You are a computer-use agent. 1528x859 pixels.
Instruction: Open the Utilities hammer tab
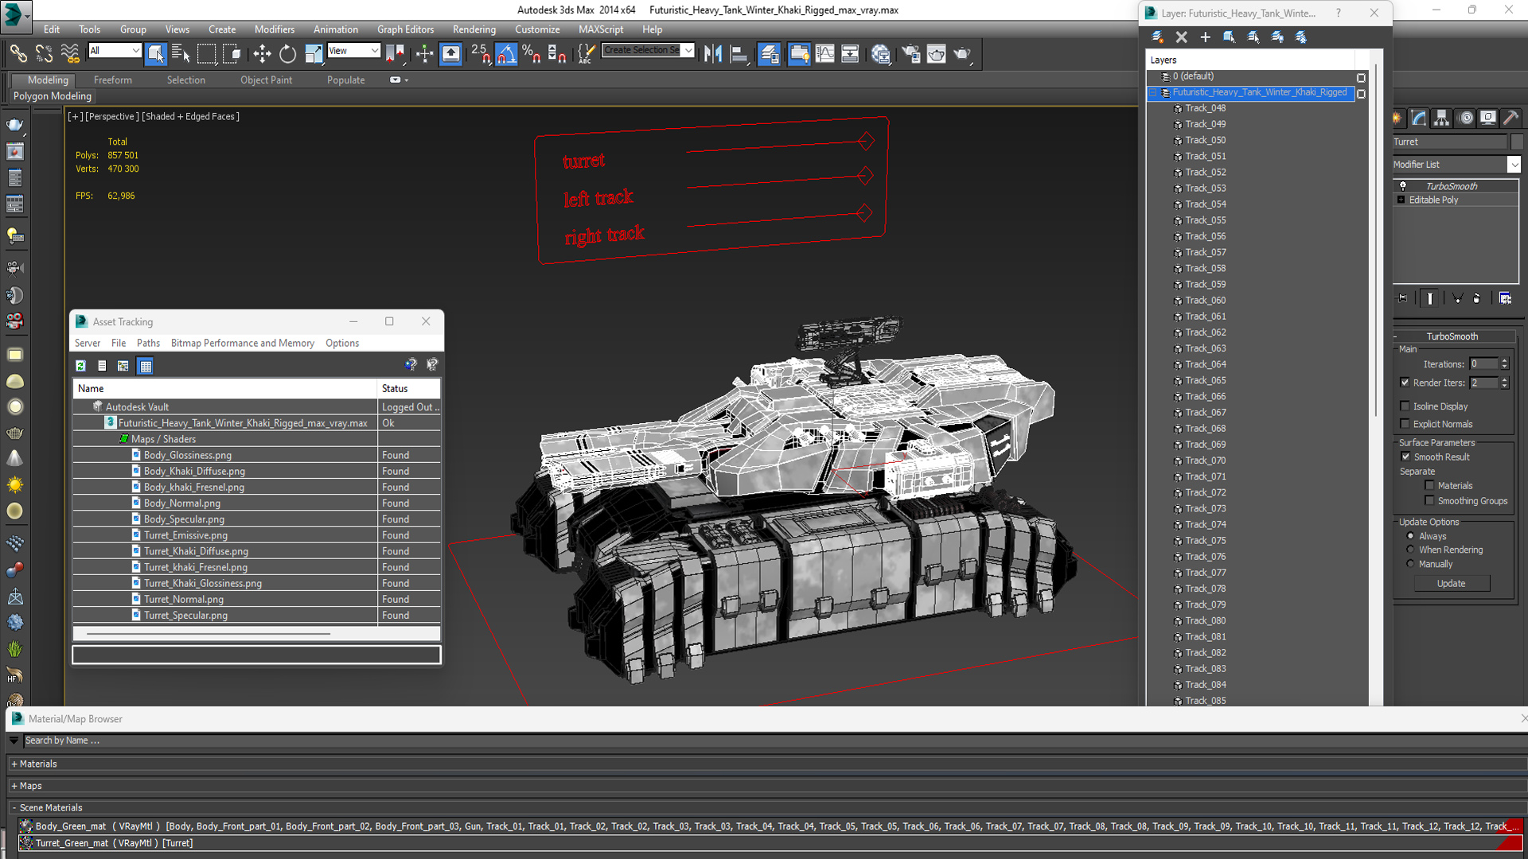pos(1510,119)
